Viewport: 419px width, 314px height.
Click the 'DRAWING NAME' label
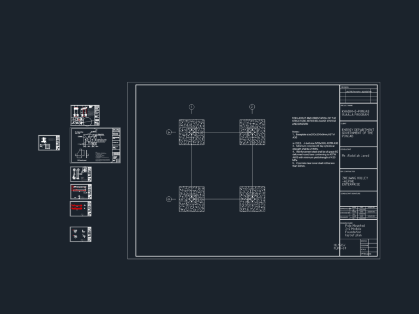coord(346,223)
